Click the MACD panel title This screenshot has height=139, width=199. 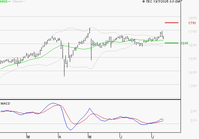pos(5,103)
